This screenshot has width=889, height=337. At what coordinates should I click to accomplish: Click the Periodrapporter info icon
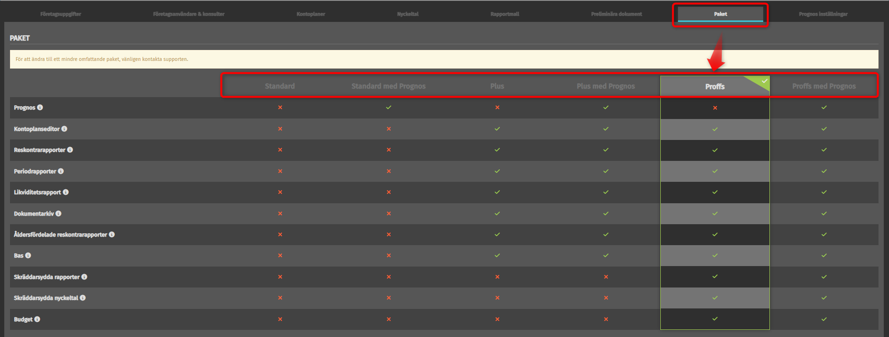[61, 171]
